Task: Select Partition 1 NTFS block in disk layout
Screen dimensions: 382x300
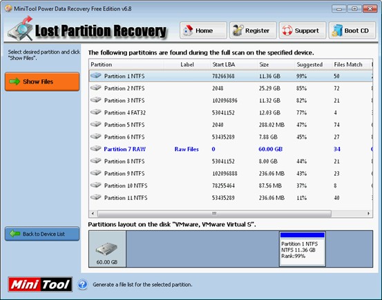Action: 303,249
